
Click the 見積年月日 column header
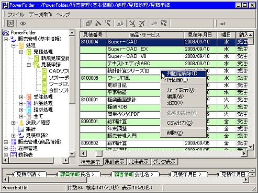point(200,35)
